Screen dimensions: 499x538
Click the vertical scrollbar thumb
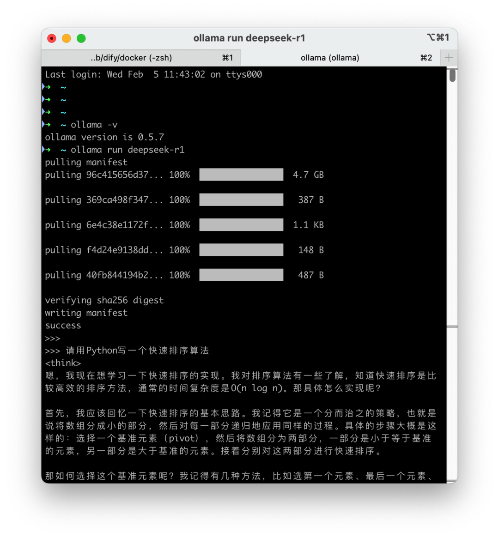(452, 75)
